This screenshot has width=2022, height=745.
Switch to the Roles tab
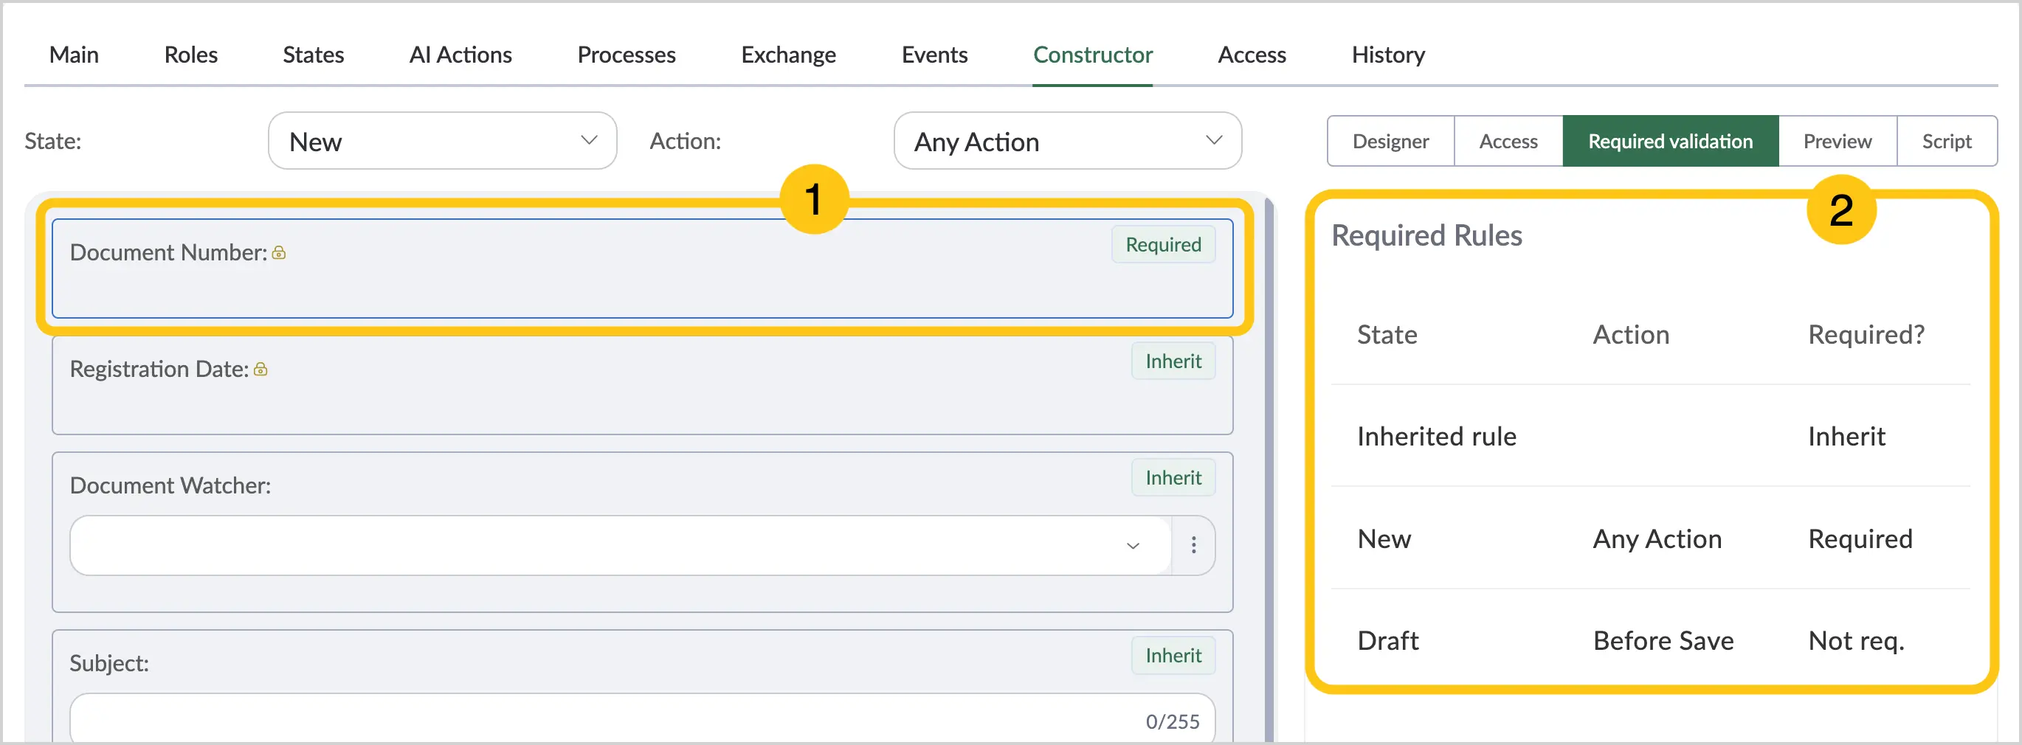[190, 54]
